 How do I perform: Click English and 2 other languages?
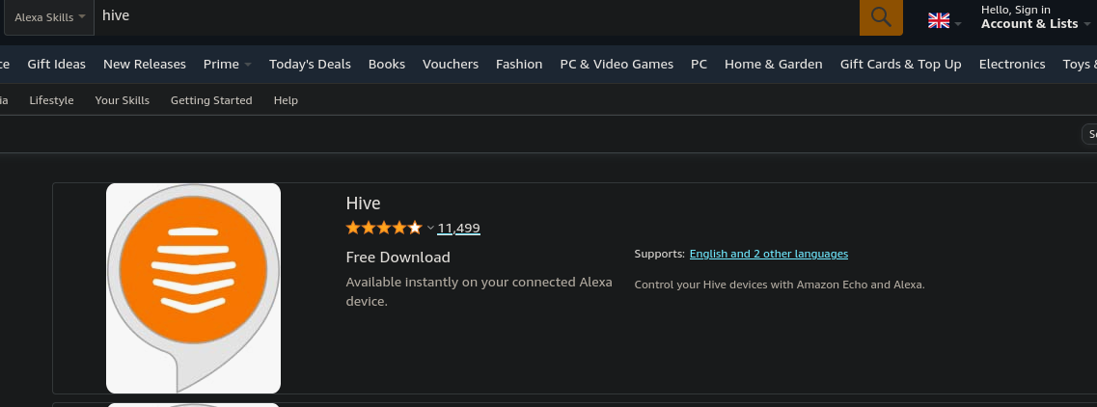pyautogui.click(x=769, y=254)
